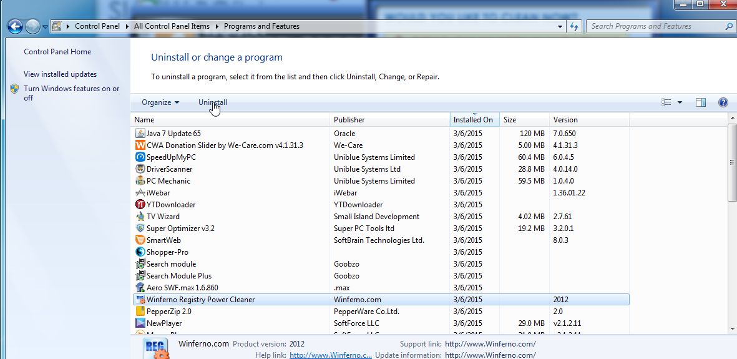Click the CWA Donation Slider program icon
This screenshot has width=737, height=359.
[x=140, y=145]
